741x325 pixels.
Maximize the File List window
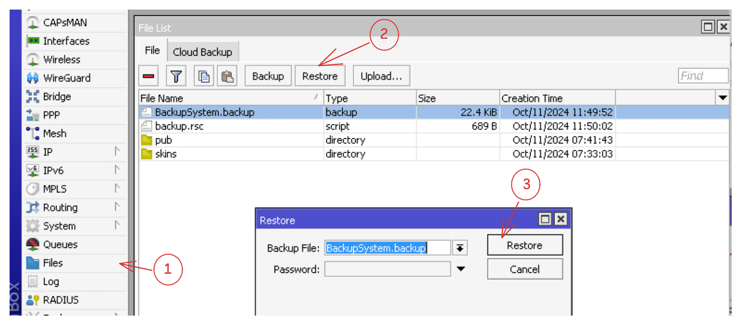coord(708,27)
